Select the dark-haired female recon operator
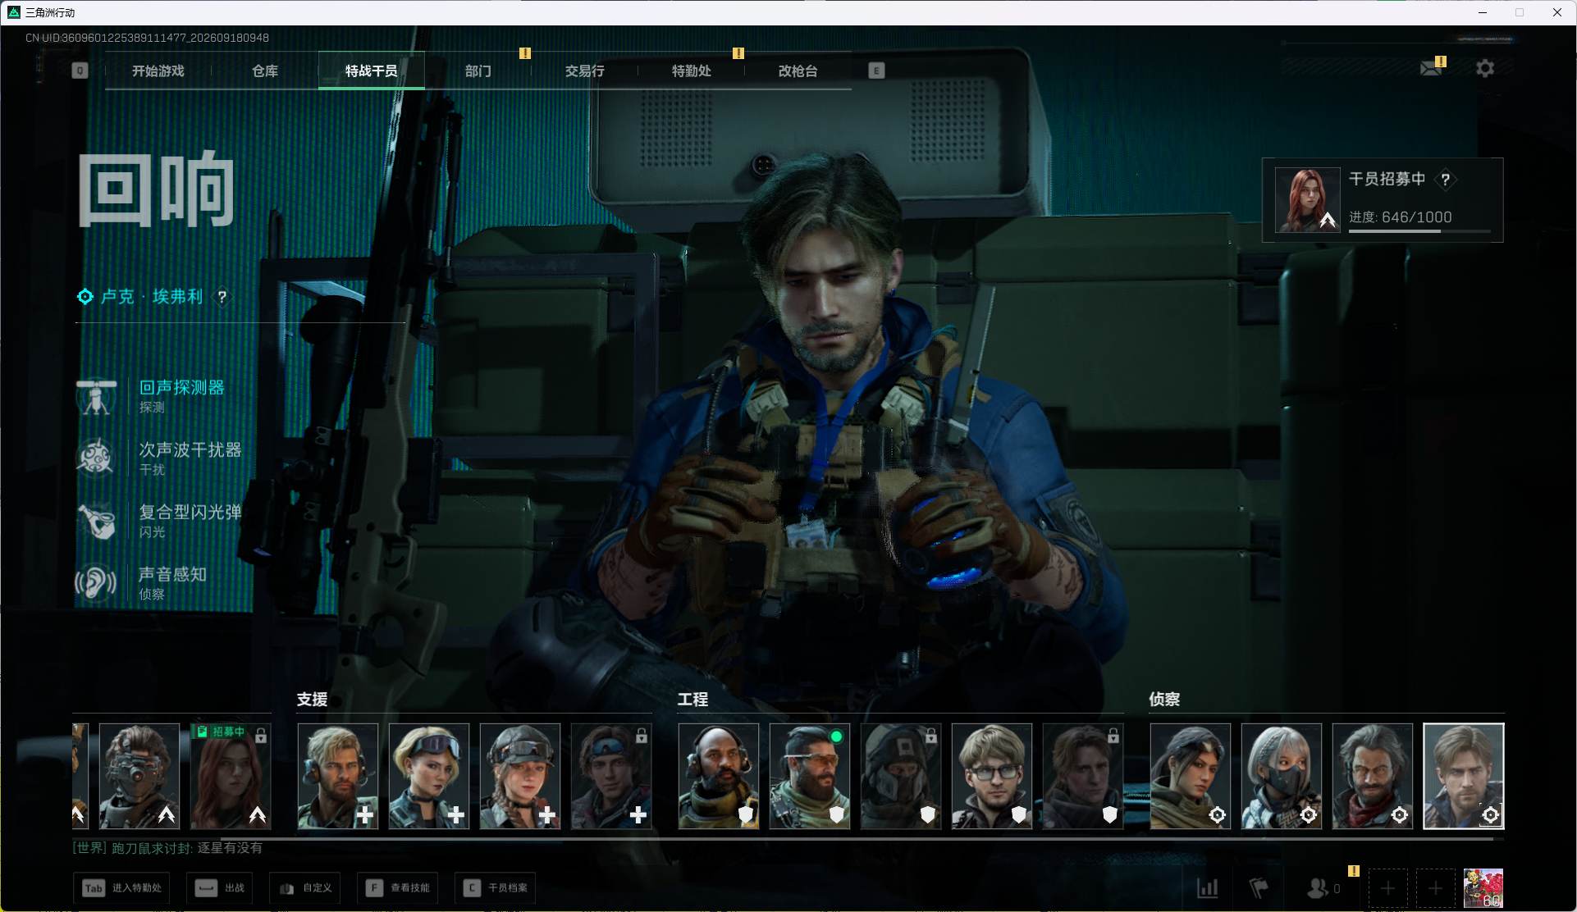Viewport: 1577px width, 912px height. 1191,776
